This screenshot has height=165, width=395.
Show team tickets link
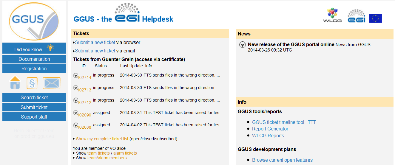coord(98,153)
